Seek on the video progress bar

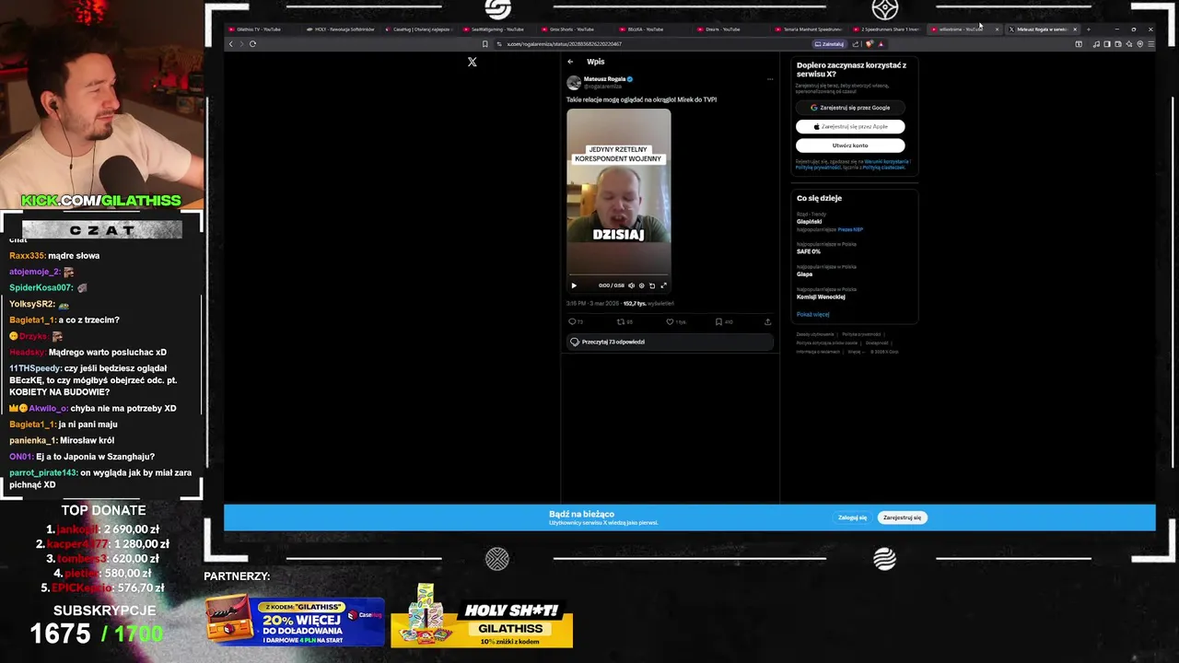tap(618, 275)
